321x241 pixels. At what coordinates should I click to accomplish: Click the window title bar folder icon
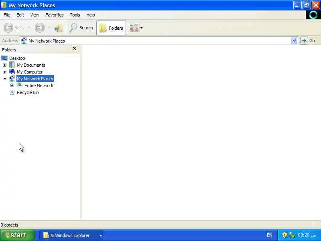[x=4, y=5]
